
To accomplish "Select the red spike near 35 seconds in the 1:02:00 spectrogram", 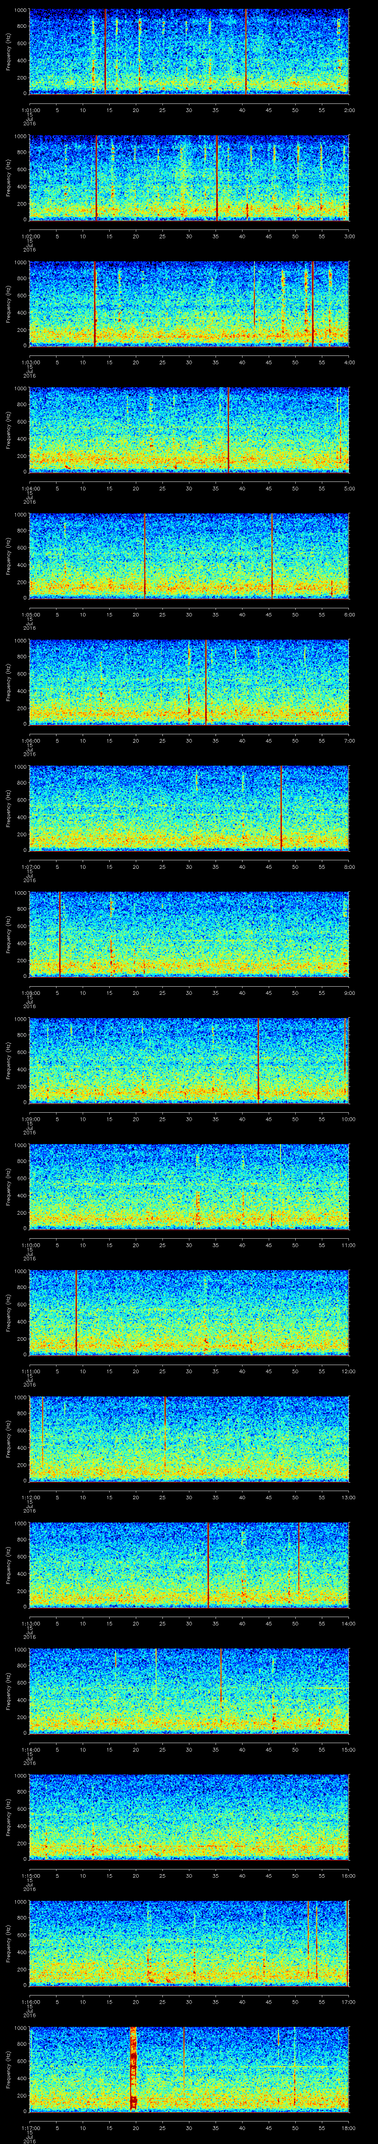I will pyautogui.click(x=217, y=177).
